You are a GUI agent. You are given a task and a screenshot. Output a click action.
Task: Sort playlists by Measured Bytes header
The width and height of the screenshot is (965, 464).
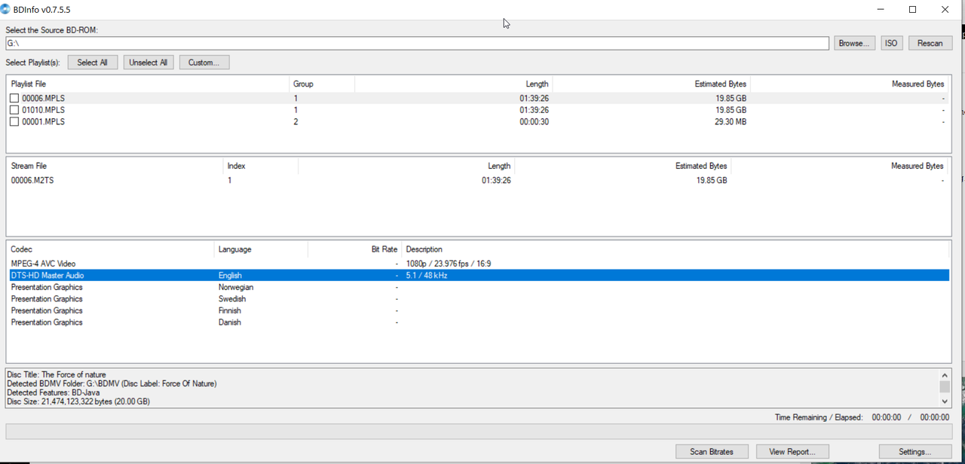pyautogui.click(x=849, y=84)
